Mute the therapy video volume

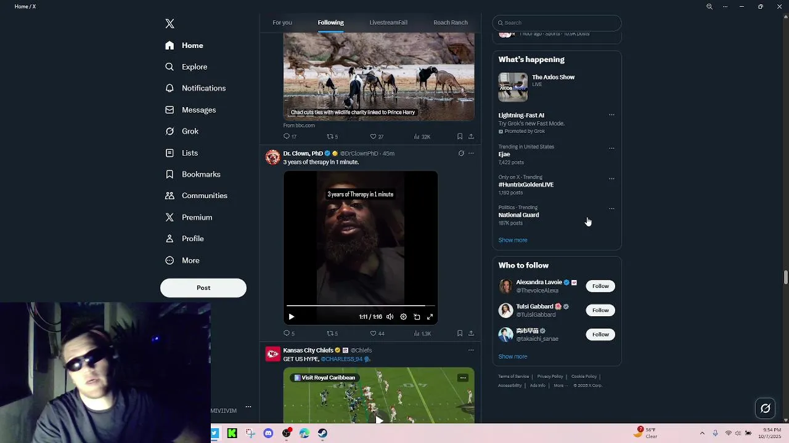tap(390, 317)
